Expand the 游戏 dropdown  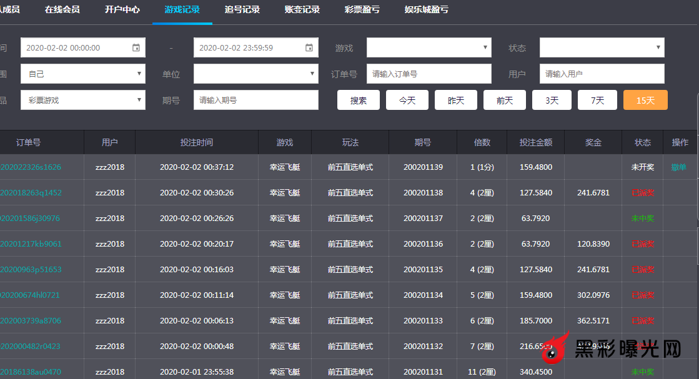click(x=429, y=47)
